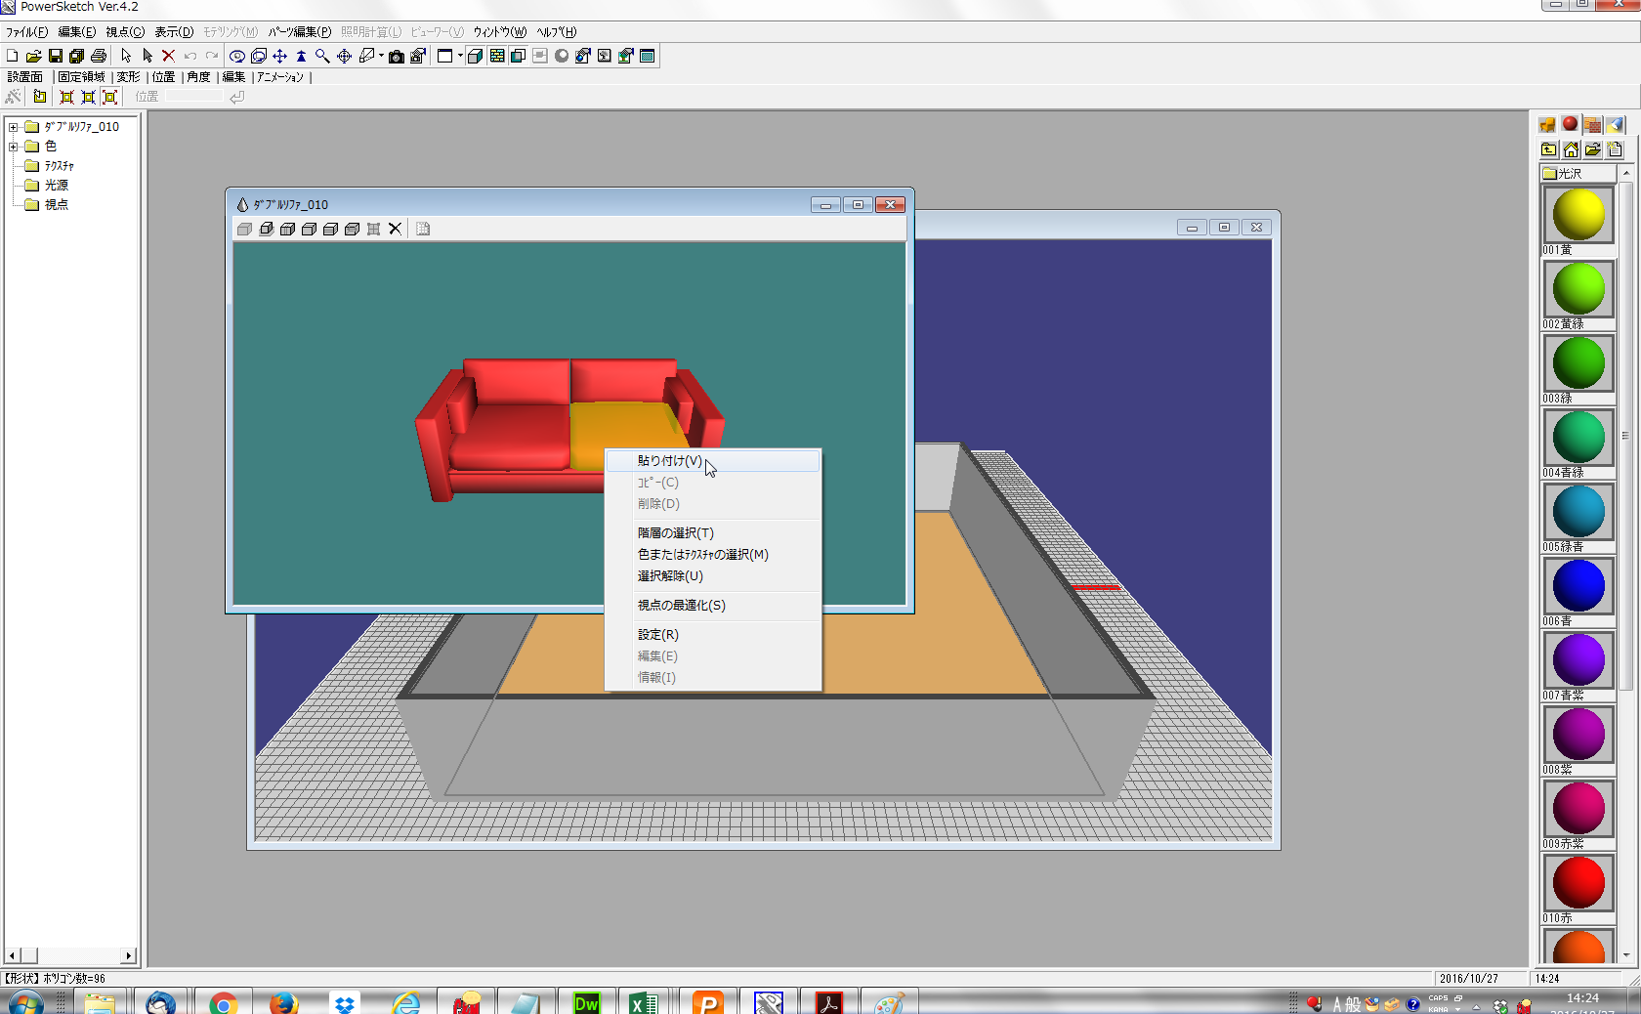Viewport: 1641px width, 1014px height.
Task: Click the red X delete icon in main toolbar
Action: pos(168,57)
